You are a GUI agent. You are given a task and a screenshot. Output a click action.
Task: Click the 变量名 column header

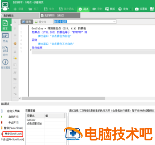click(x=35, y=116)
